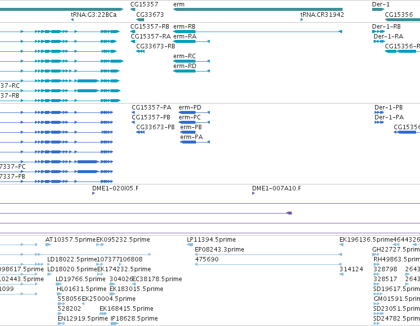Click the purple feature end block
420x326 pixels.
coord(289,213)
